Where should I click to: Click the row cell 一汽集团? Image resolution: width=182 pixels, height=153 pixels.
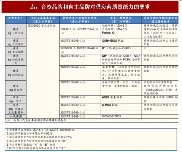click(x=16, y=116)
